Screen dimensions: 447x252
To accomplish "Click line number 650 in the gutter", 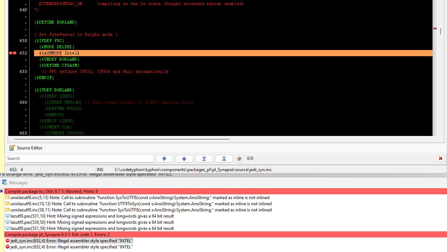I will pos(23,41).
